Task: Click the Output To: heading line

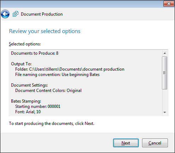Action: click(x=21, y=64)
